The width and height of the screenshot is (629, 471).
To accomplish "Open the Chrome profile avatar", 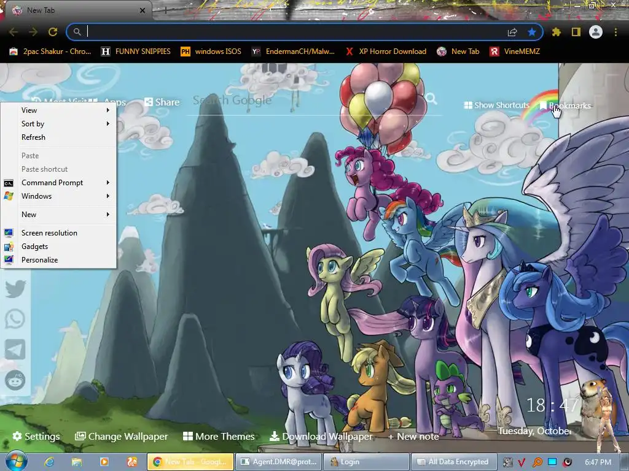I will tap(596, 32).
